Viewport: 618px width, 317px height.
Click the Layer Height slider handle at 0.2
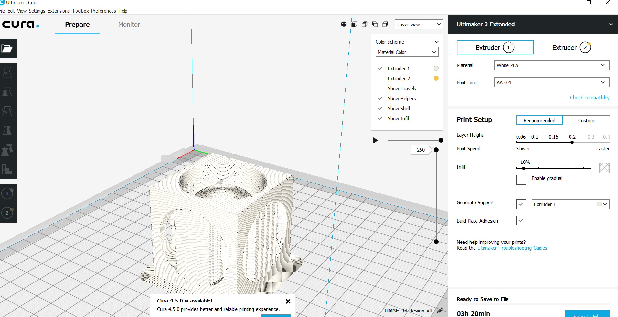click(572, 142)
